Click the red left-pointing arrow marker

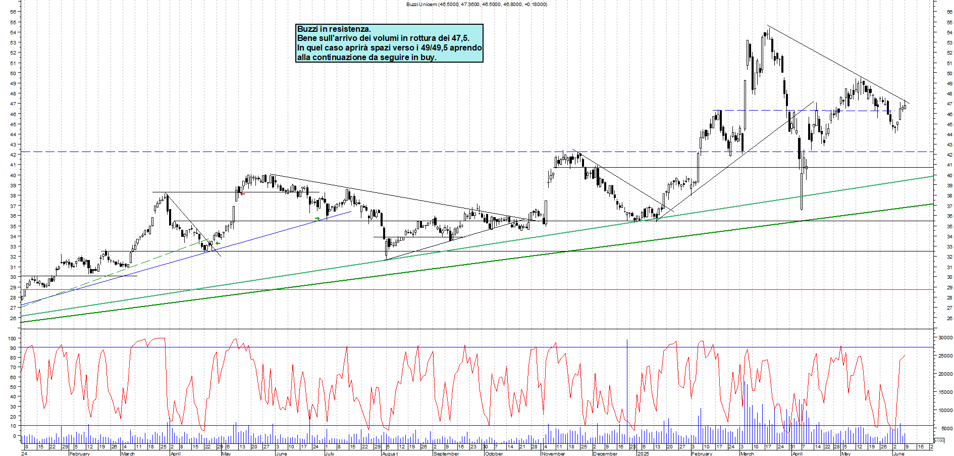(x=242, y=193)
